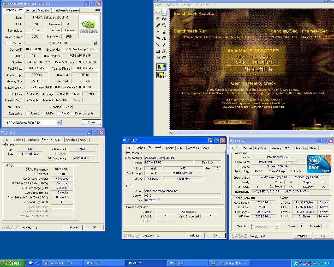Open the Datei menu in Paint
Image resolution: width=334 pixels, height=267 pixels.
coord(159,5)
